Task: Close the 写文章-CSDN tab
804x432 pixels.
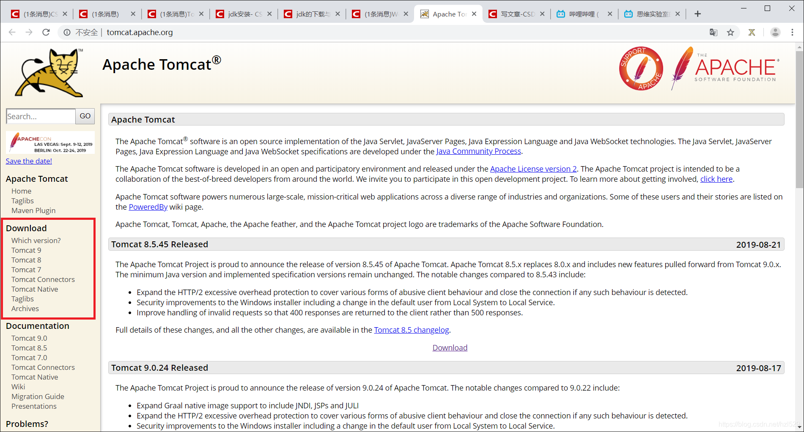Action: (542, 14)
